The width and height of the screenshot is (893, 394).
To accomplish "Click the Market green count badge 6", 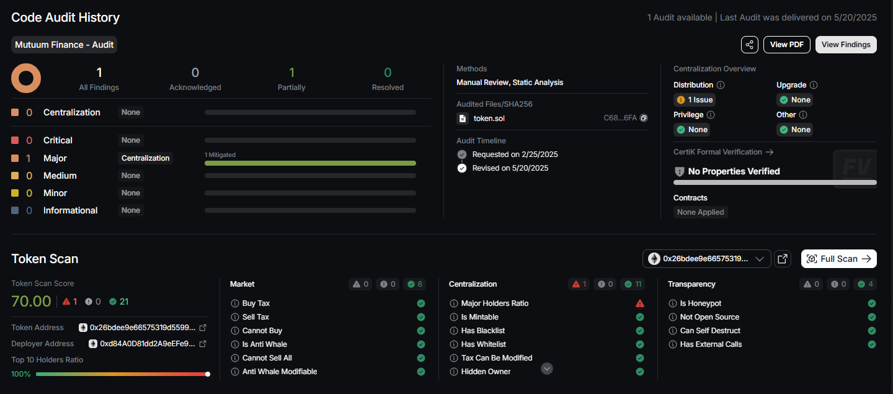I will (414, 284).
